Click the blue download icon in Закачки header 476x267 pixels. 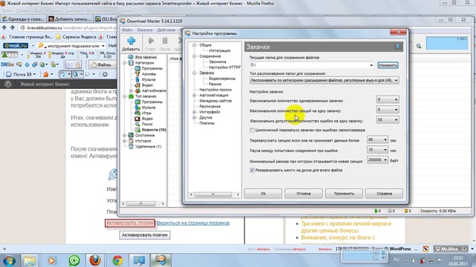coord(398,47)
